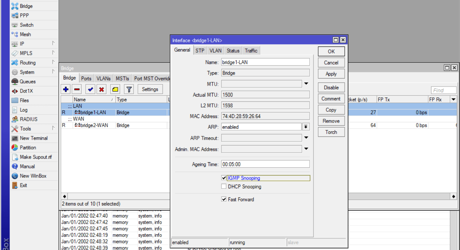The width and height of the screenshot is (460, 250).
Task: Click the right scroll arrow in Bridge list
Action: 453,196
